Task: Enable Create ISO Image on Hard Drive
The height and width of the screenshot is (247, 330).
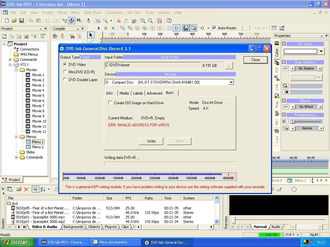Action: 110,103
